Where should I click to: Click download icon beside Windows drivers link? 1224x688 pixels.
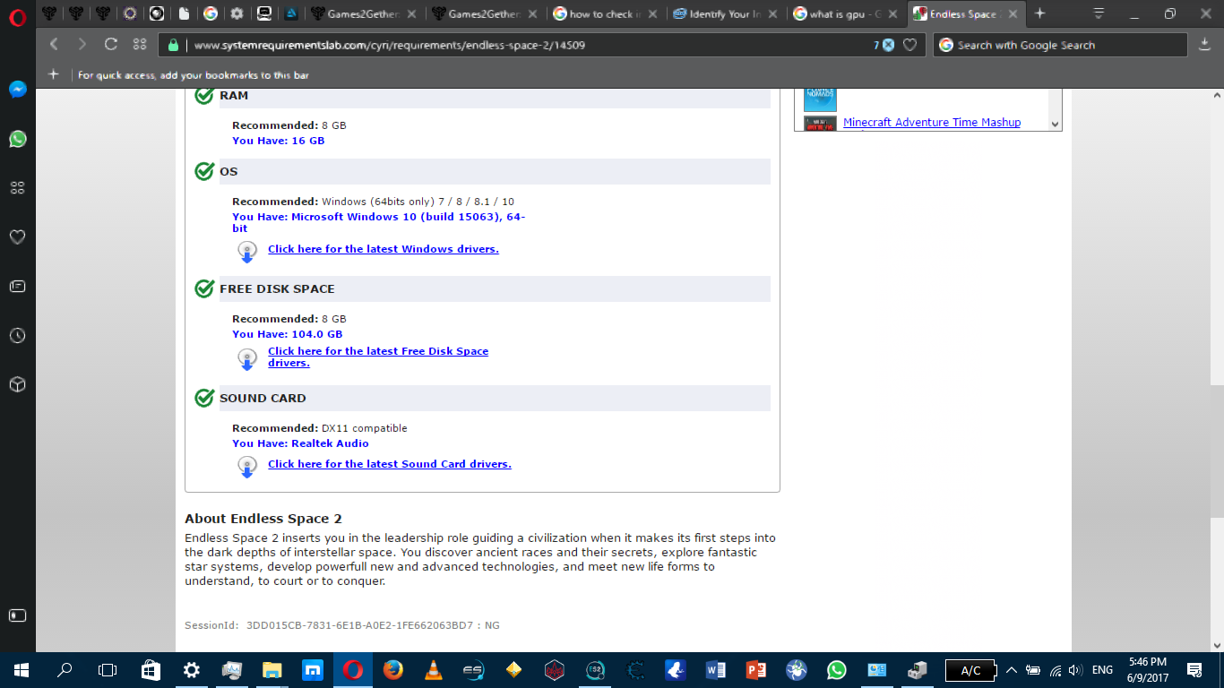pyautogui.click(x=247, y=252)
